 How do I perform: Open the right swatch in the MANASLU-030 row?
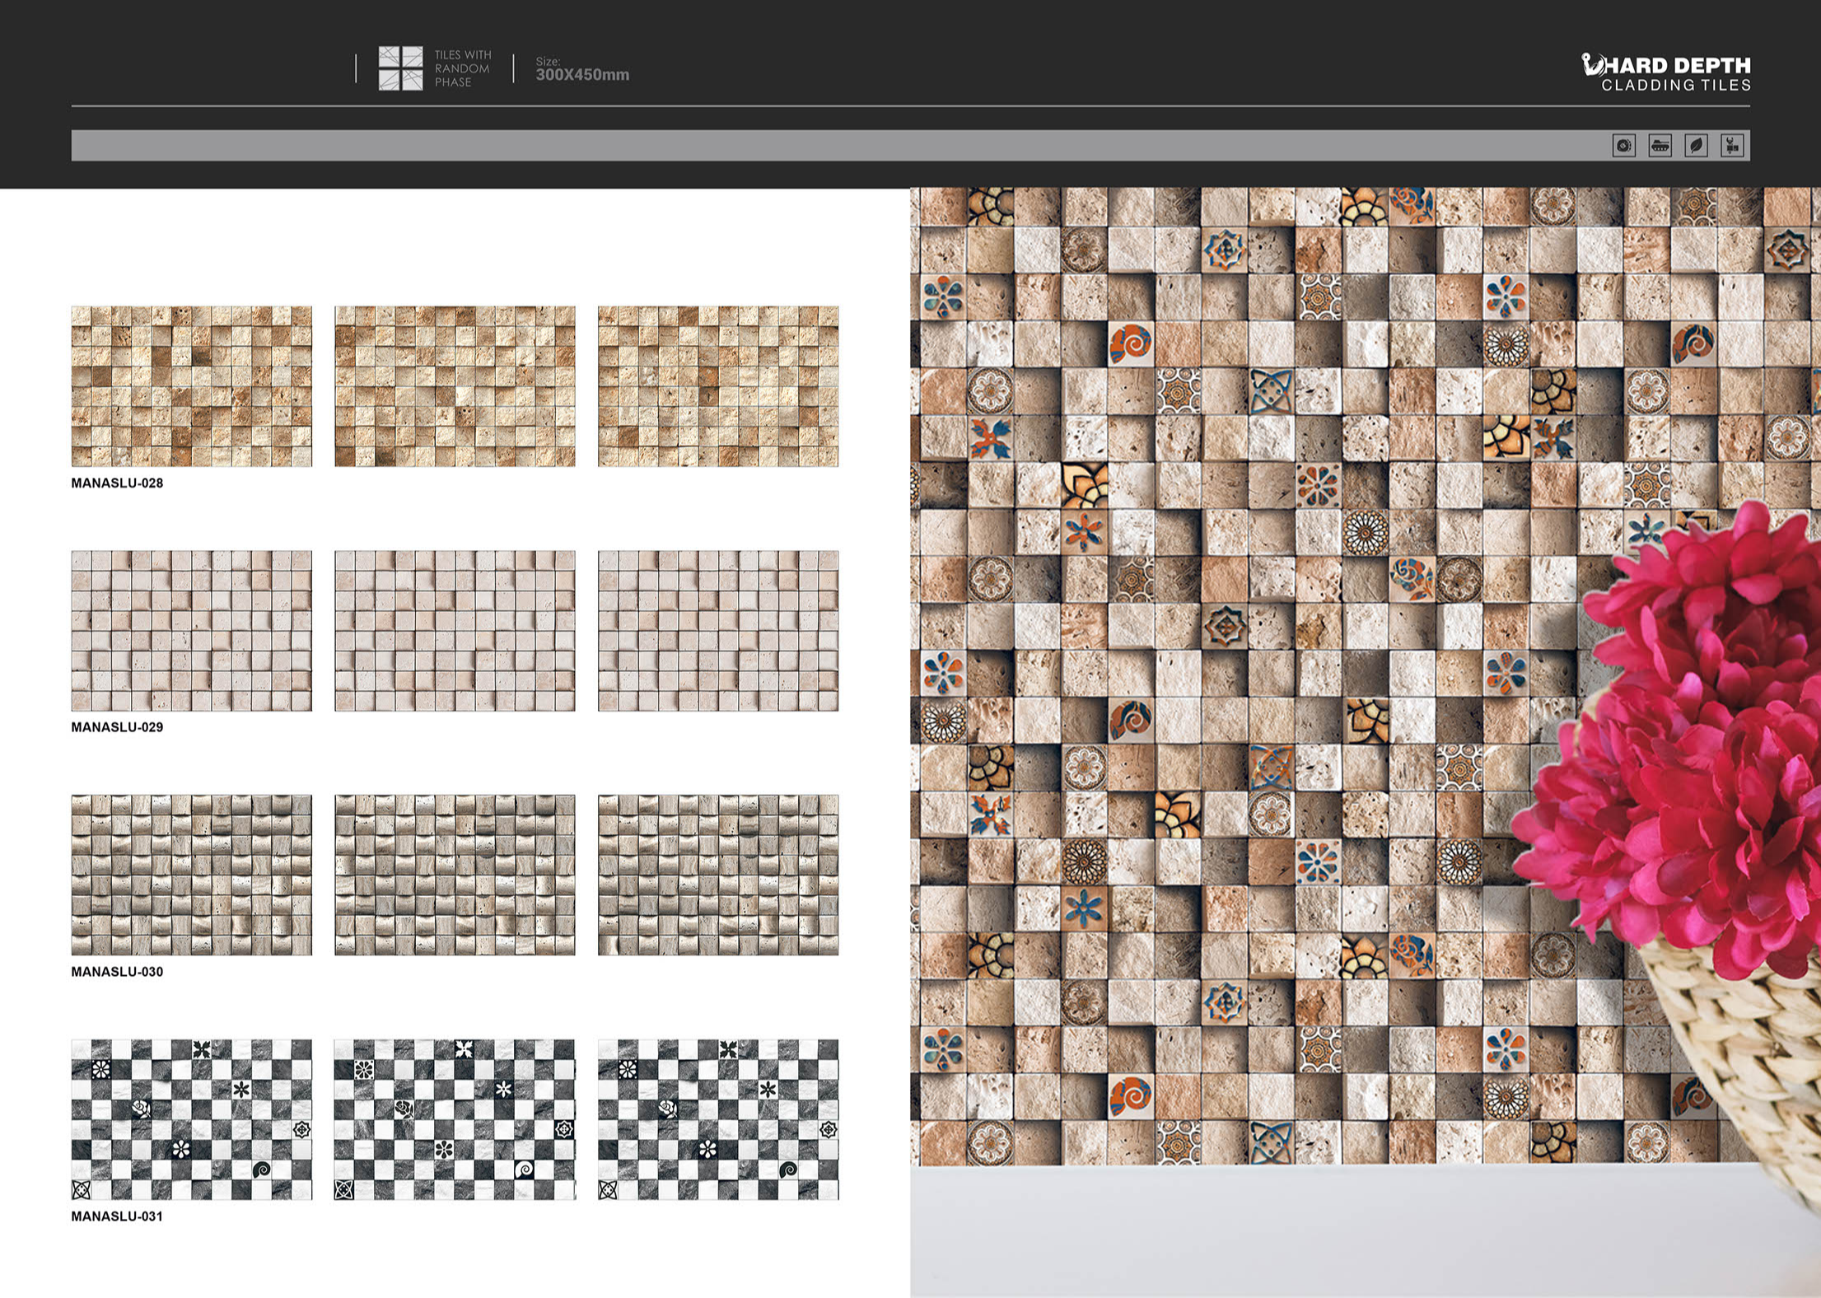718,875
